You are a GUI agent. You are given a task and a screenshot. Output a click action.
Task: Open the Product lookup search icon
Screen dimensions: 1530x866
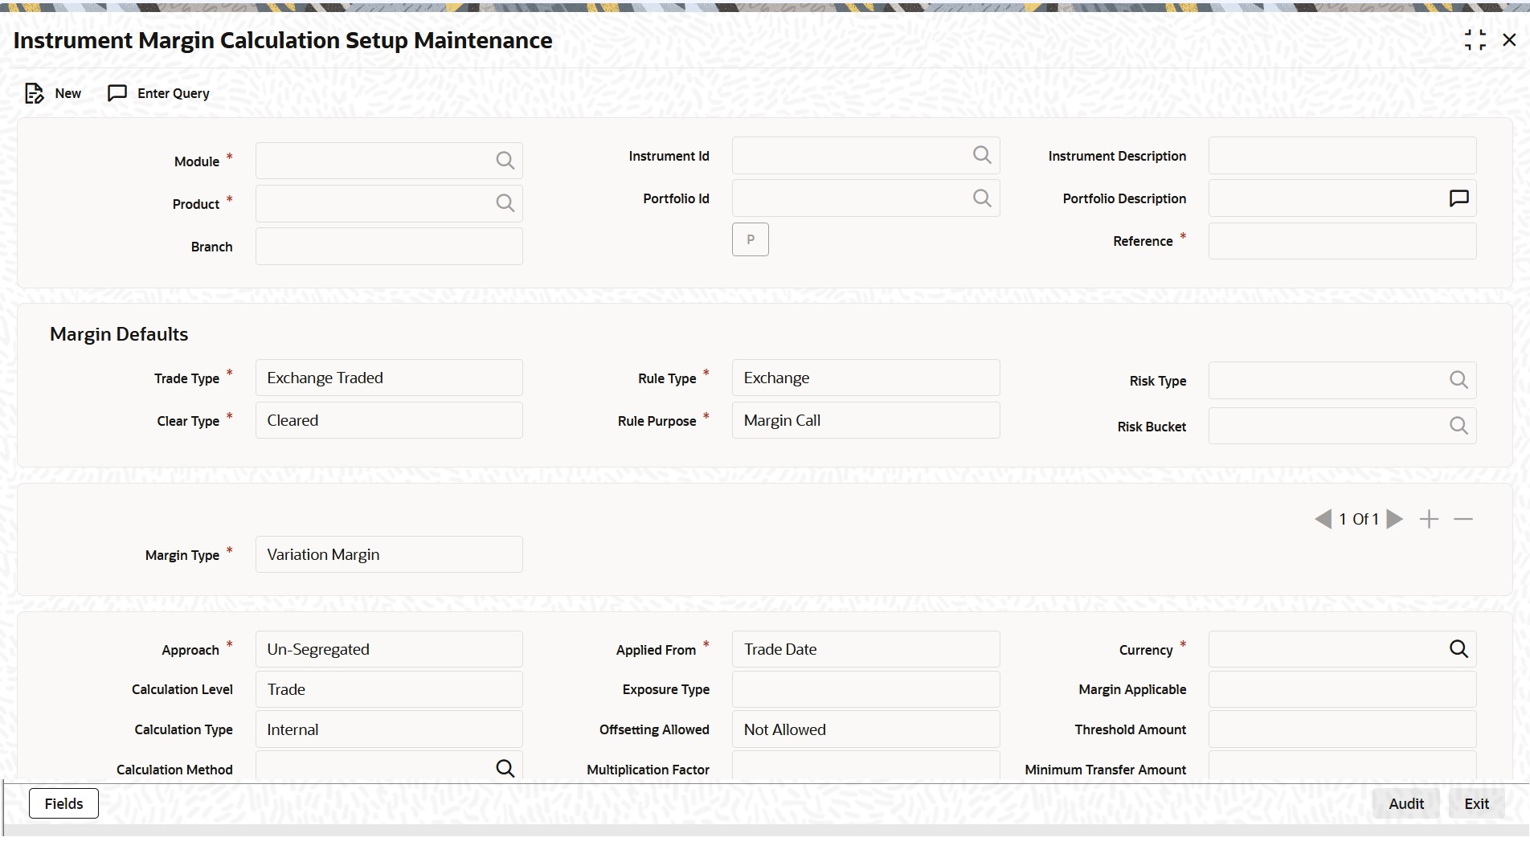505,203
